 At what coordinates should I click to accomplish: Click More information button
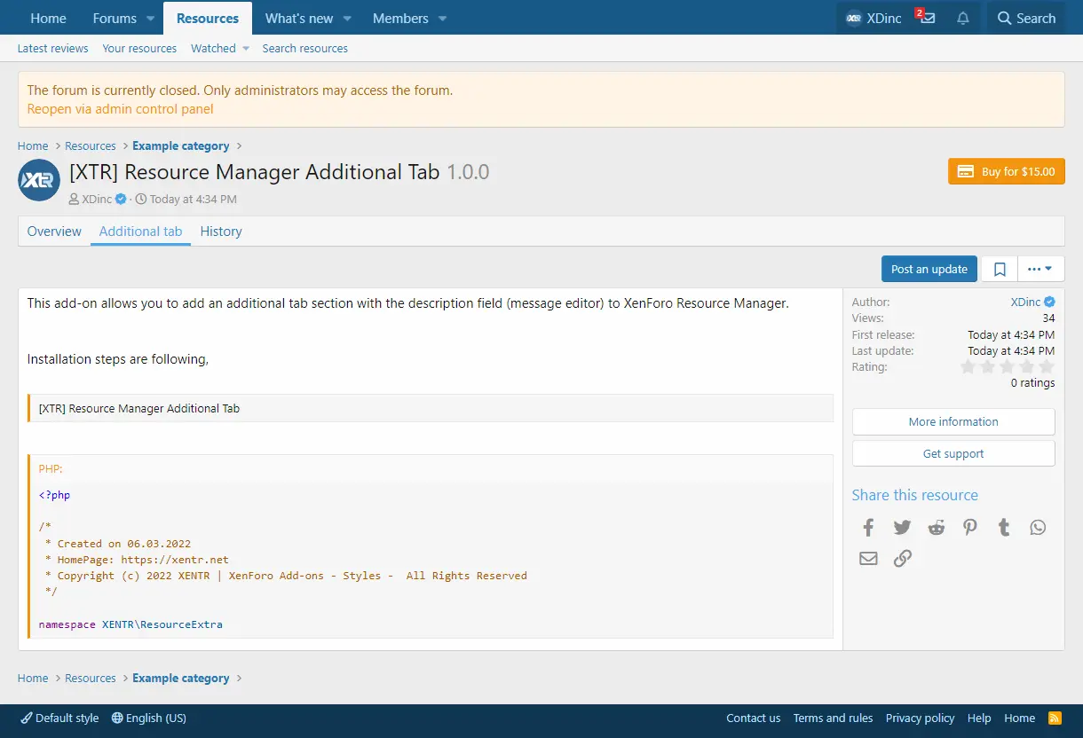coord(953,422)
